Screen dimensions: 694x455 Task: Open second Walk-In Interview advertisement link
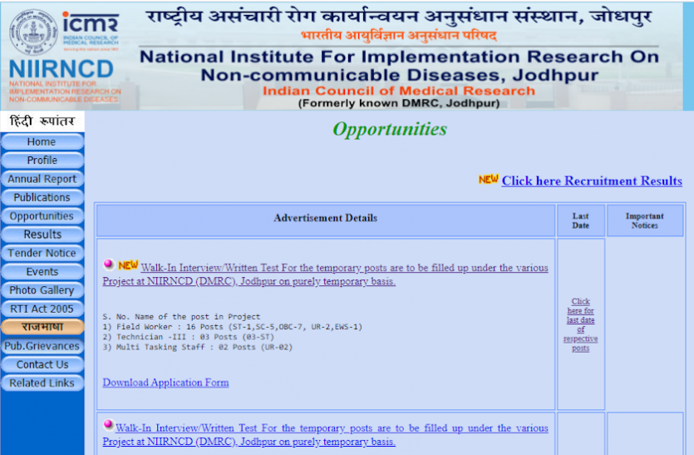[x=325, y=434]
